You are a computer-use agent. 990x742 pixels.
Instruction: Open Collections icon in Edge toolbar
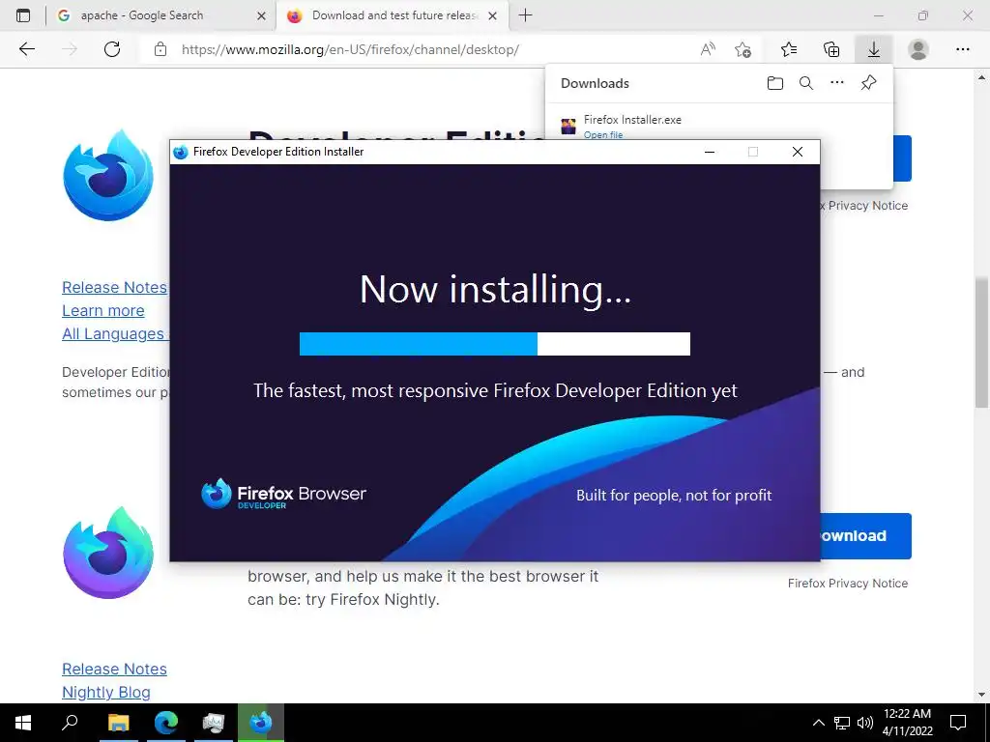(831, 49)
